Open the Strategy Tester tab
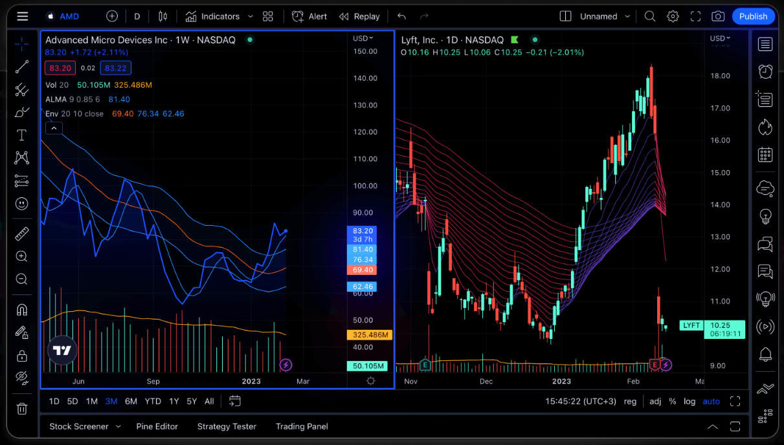The height and width of the screenshot is (445, 784). pyautogui.click(x=227, y=426)
